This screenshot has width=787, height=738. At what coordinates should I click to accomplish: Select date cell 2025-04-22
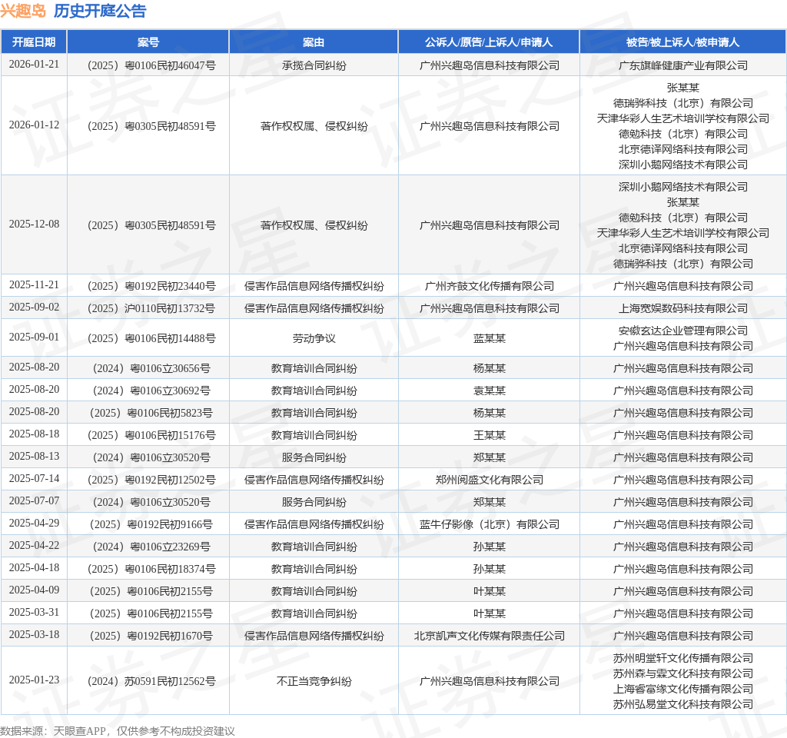coord(34,546)
